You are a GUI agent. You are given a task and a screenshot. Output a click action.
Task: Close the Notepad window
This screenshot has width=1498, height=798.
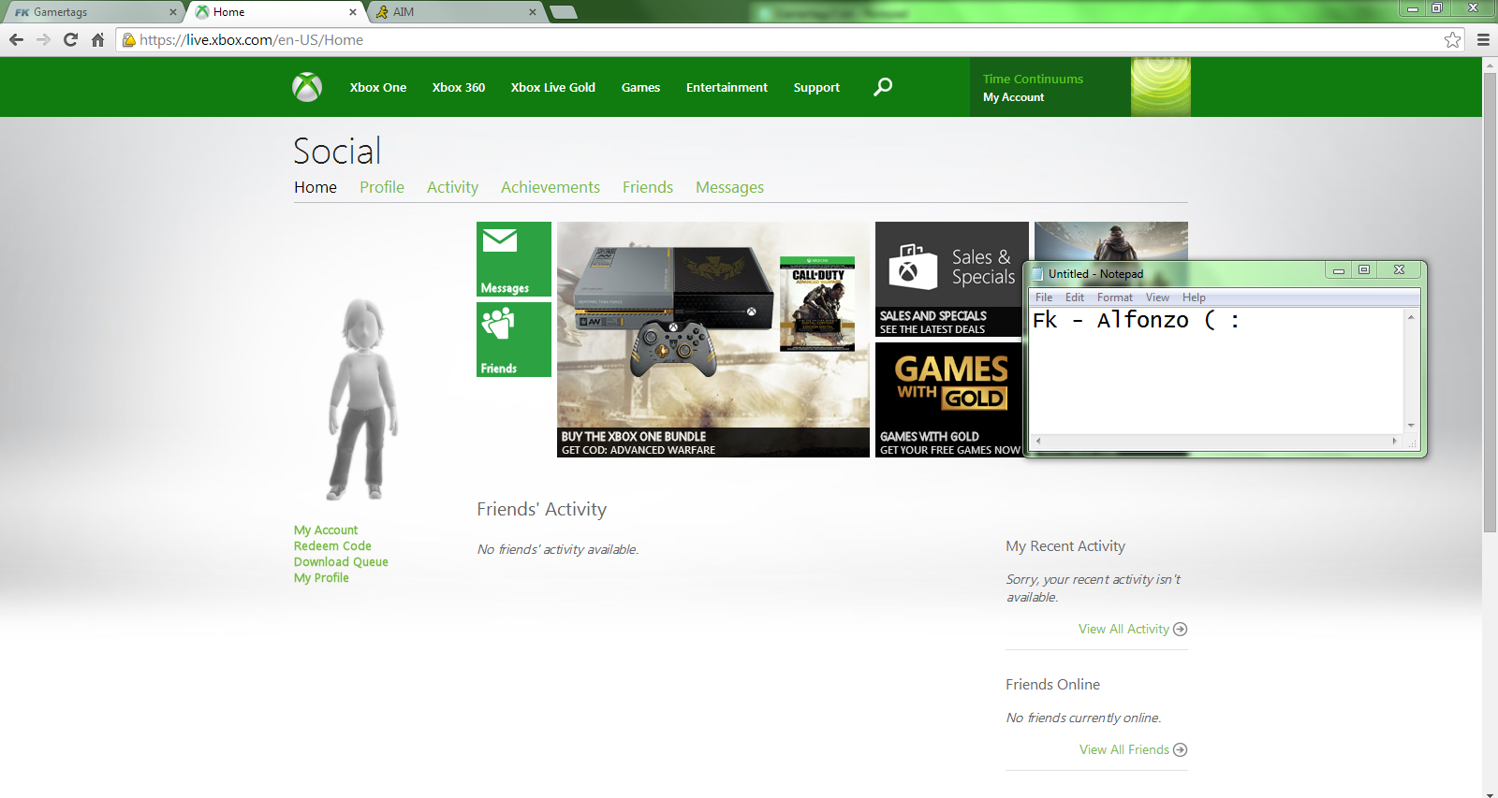tap(1399, 270)
